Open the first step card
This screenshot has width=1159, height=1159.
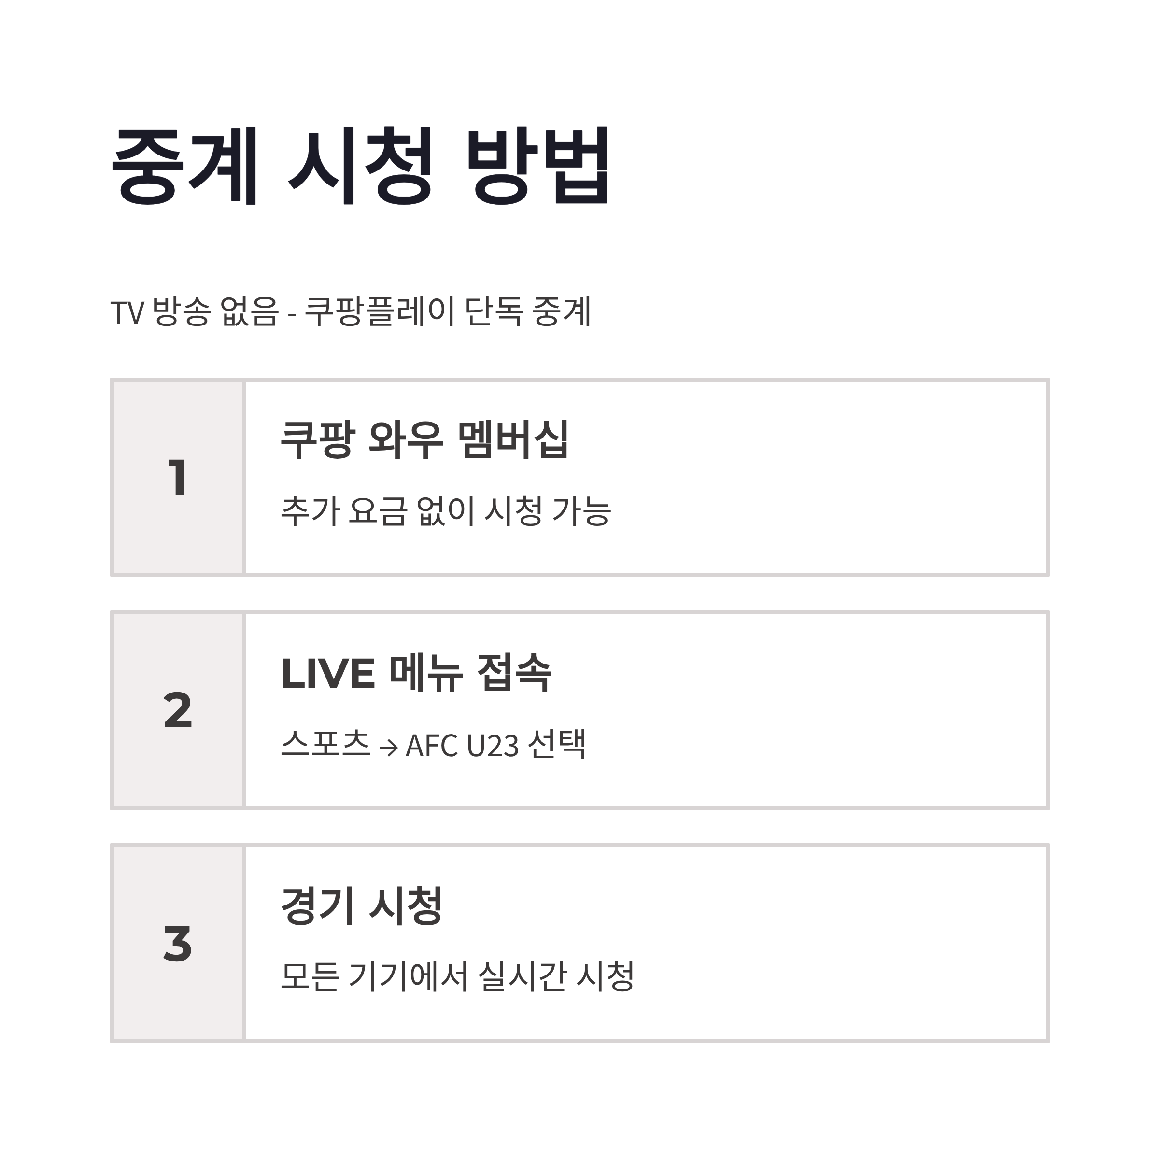[579, 478]
